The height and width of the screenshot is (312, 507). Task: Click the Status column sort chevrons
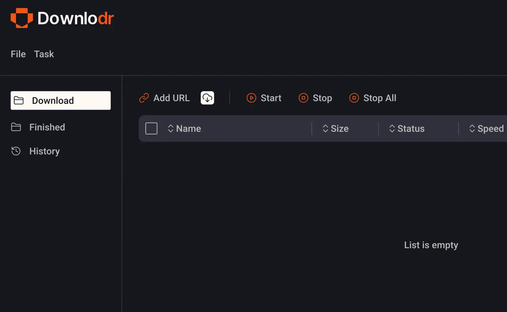pos(392,128)
